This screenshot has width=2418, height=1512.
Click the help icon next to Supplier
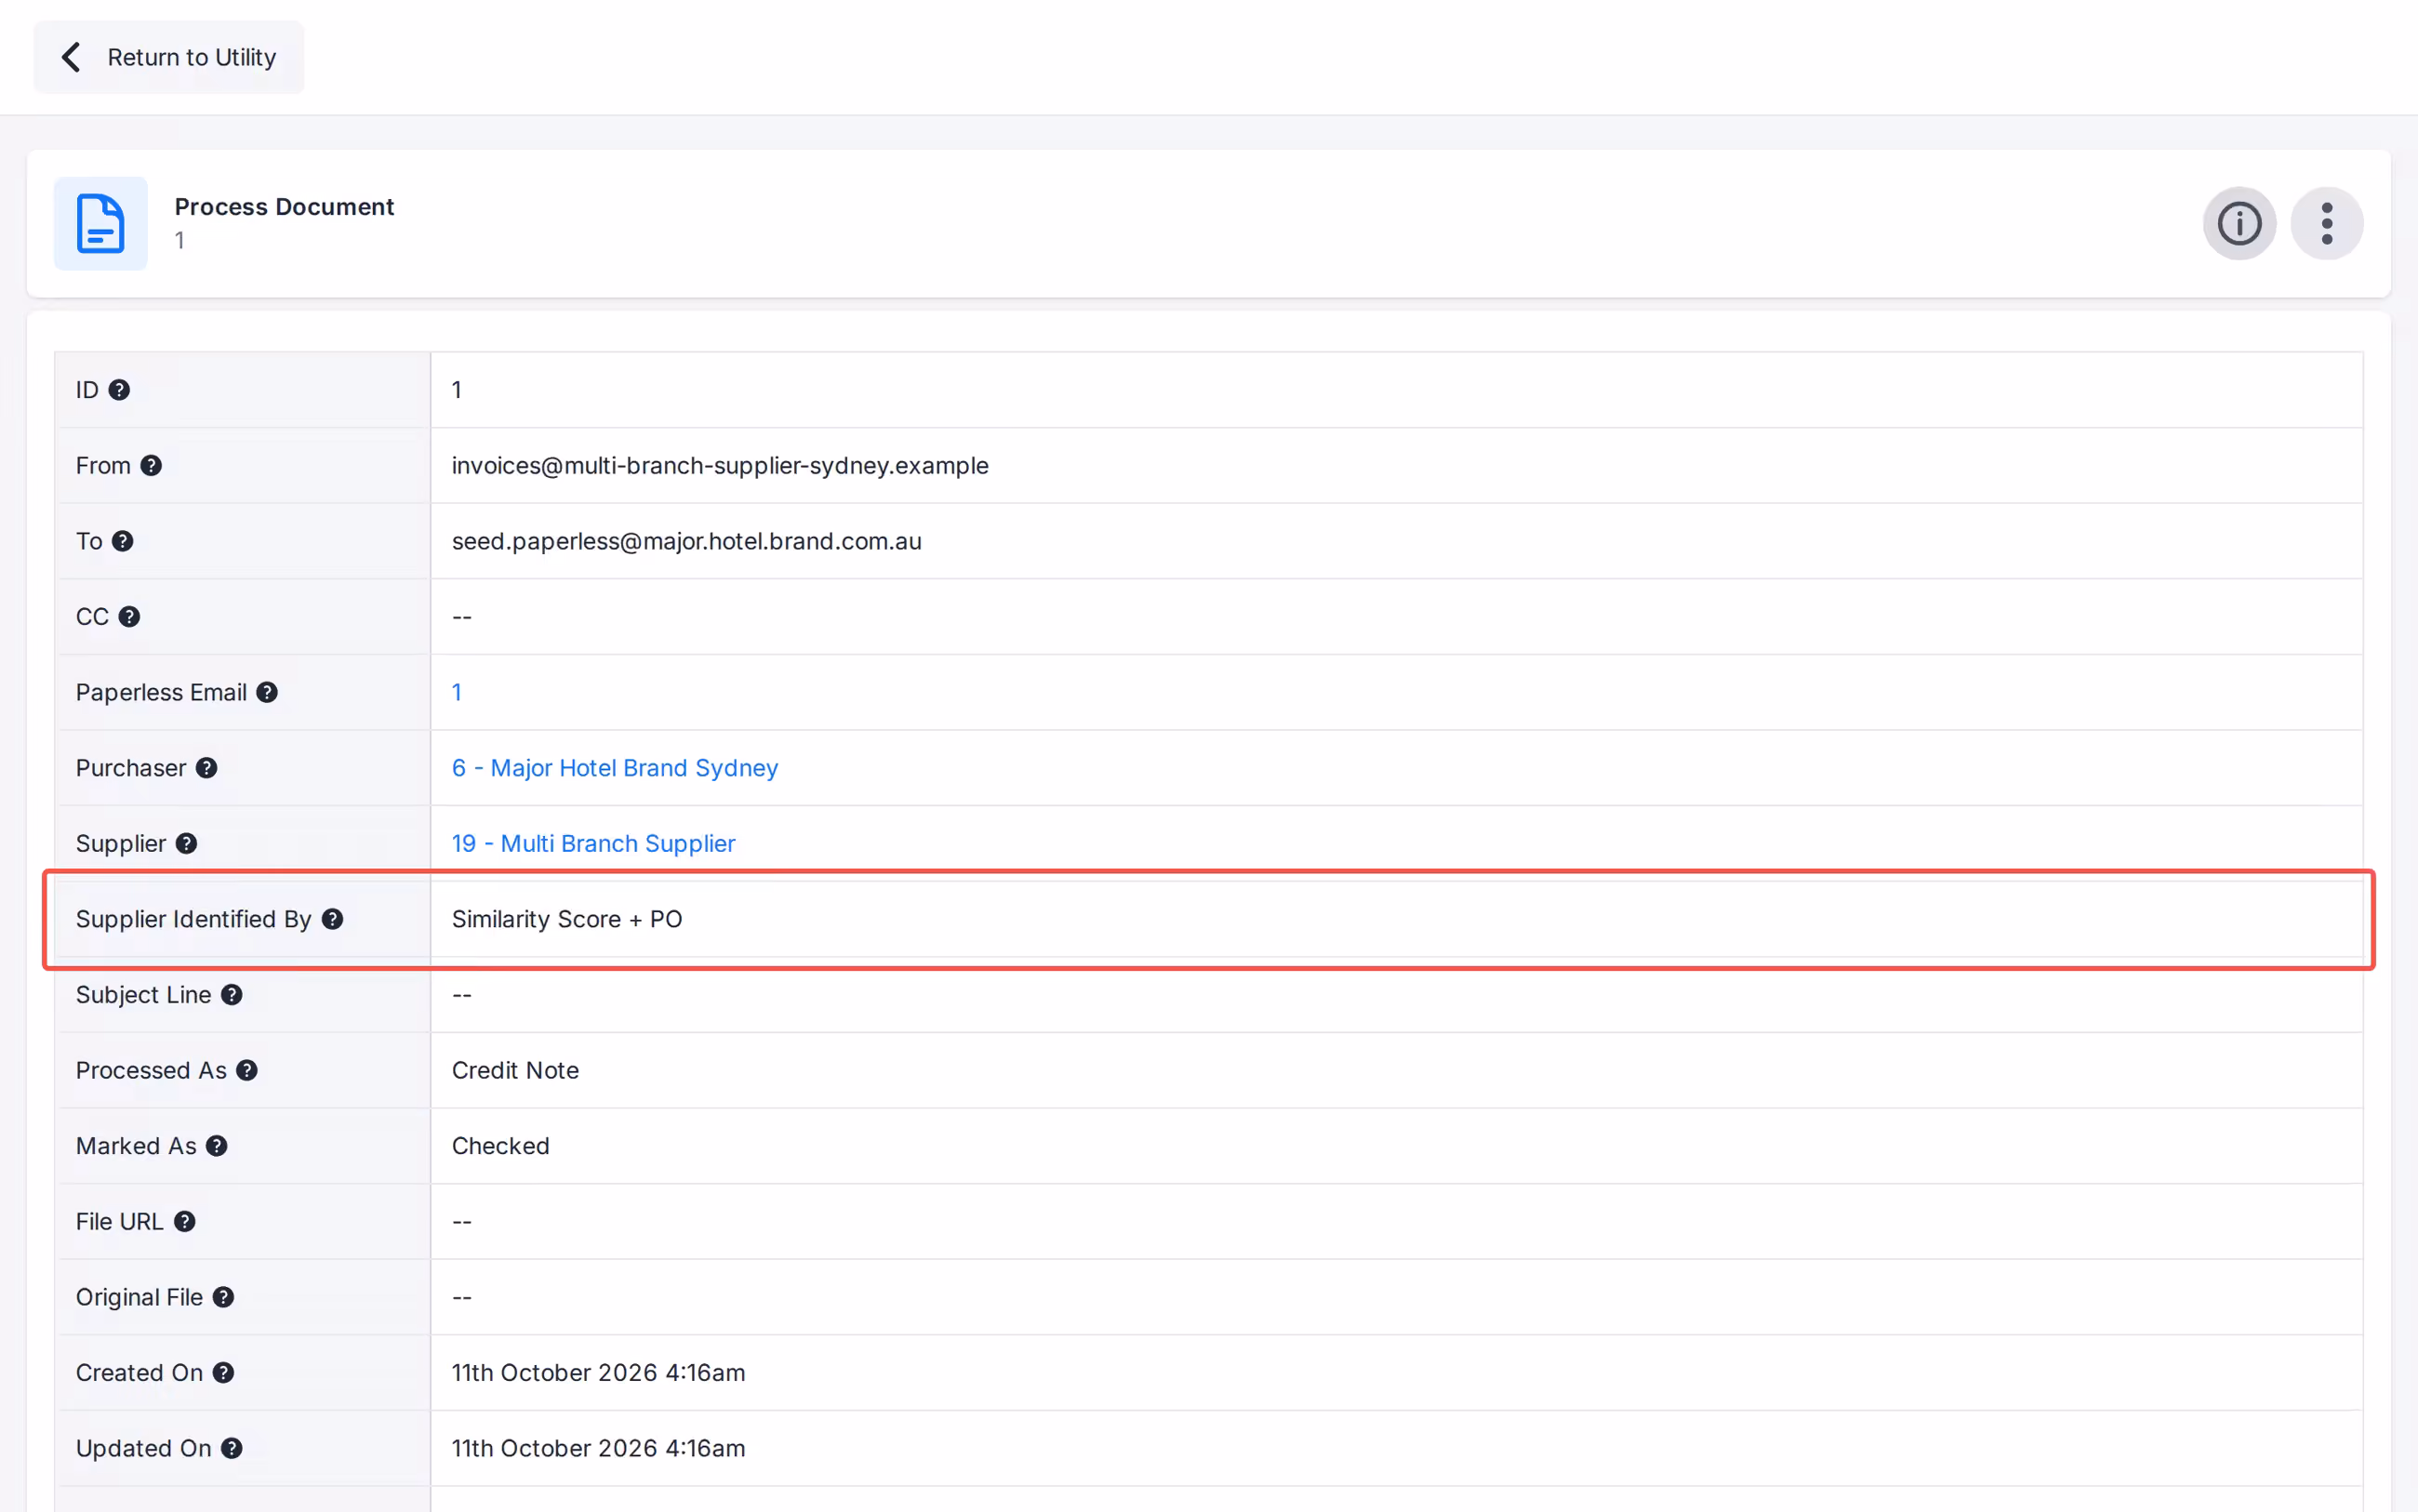(187, 844)
